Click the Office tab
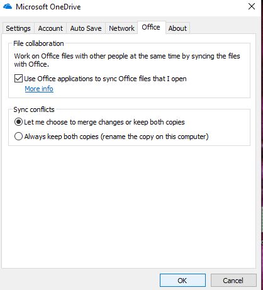 pos(151,27)
